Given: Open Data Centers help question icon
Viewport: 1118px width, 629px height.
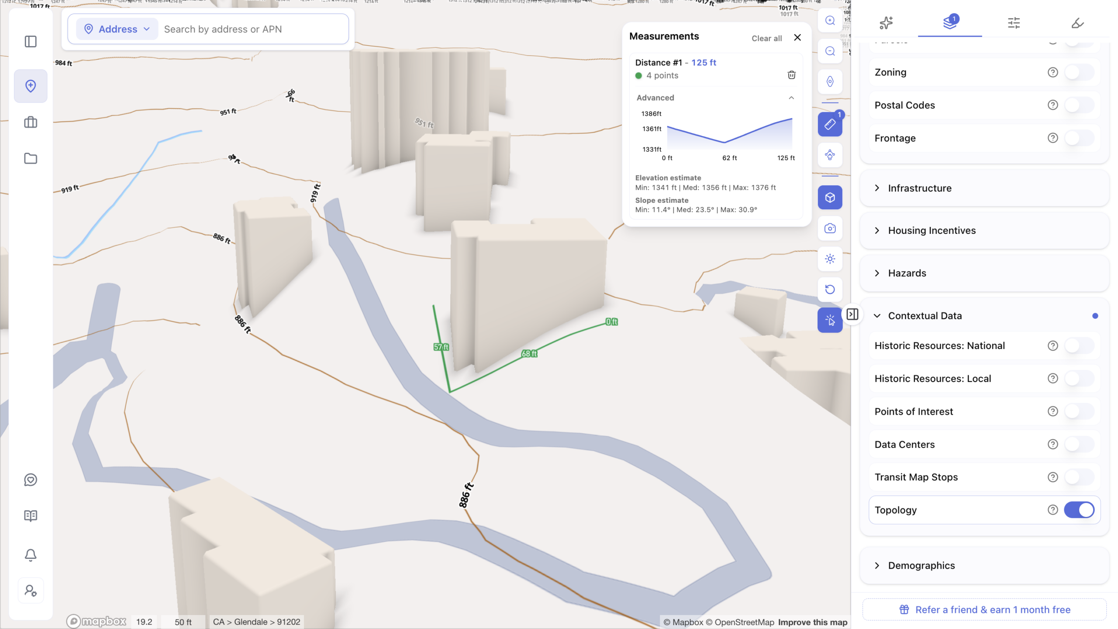Looking at the screenshot, I should coord(1052,444).
